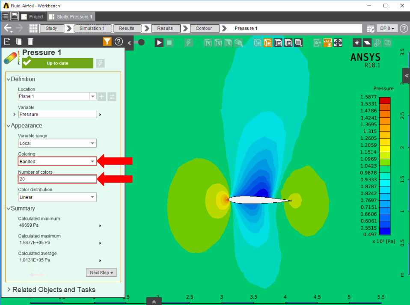Open the general help icon at top right

point(404,28)
